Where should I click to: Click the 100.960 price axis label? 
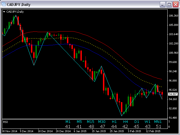(174, 53)
